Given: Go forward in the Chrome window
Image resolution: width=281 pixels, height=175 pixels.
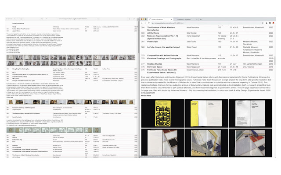Looking at the screenshot, I should [145, 23].
